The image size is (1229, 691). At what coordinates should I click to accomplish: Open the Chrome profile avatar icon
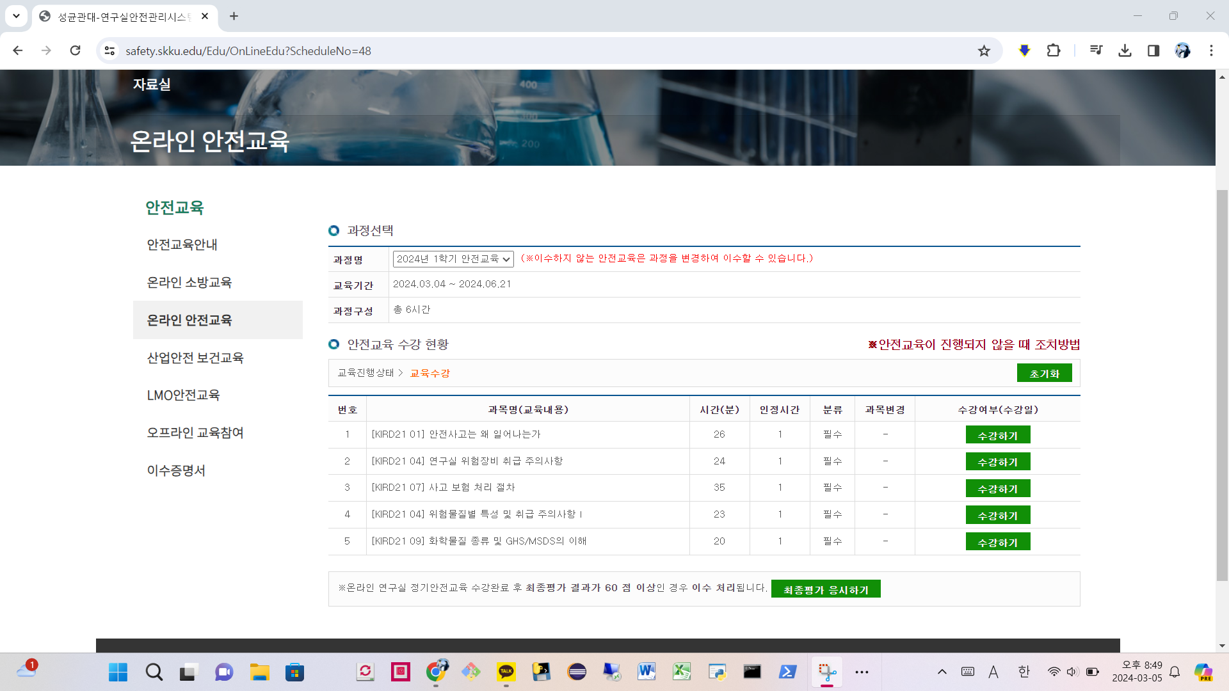[1182, 51]
